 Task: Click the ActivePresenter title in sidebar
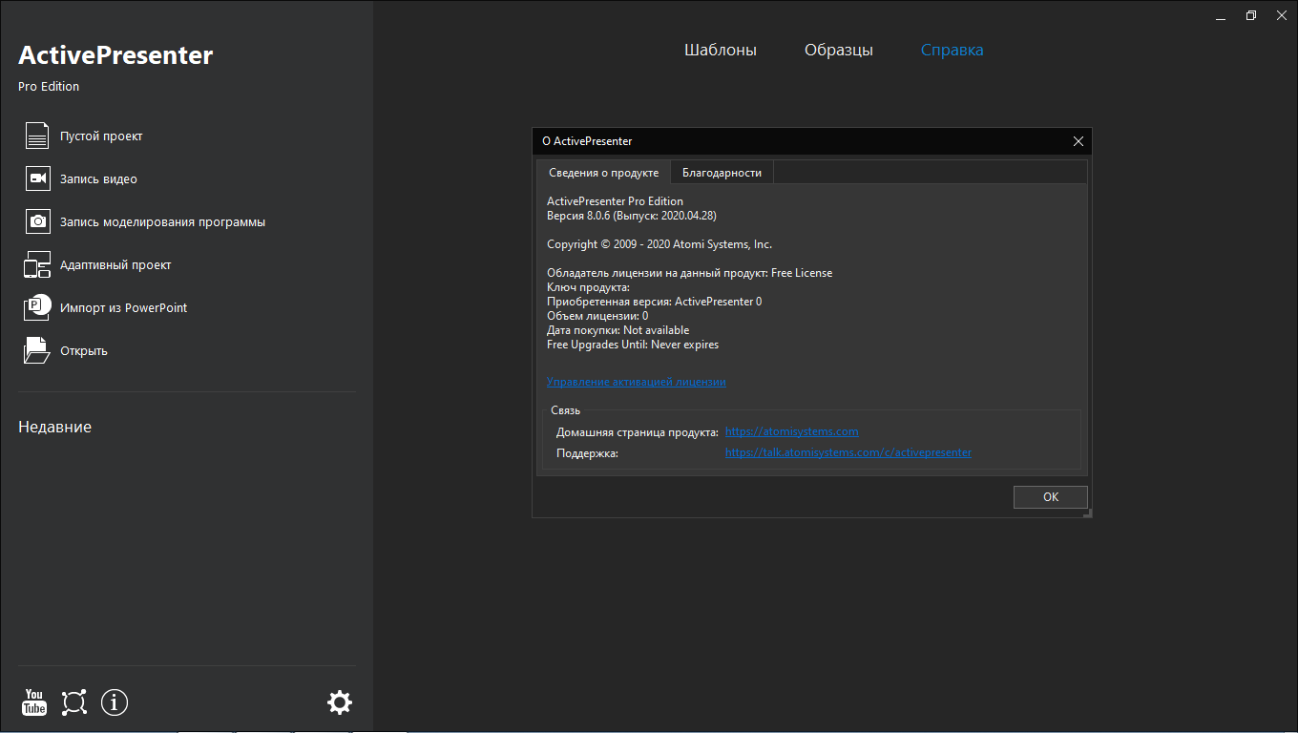(x=115, y=55)
